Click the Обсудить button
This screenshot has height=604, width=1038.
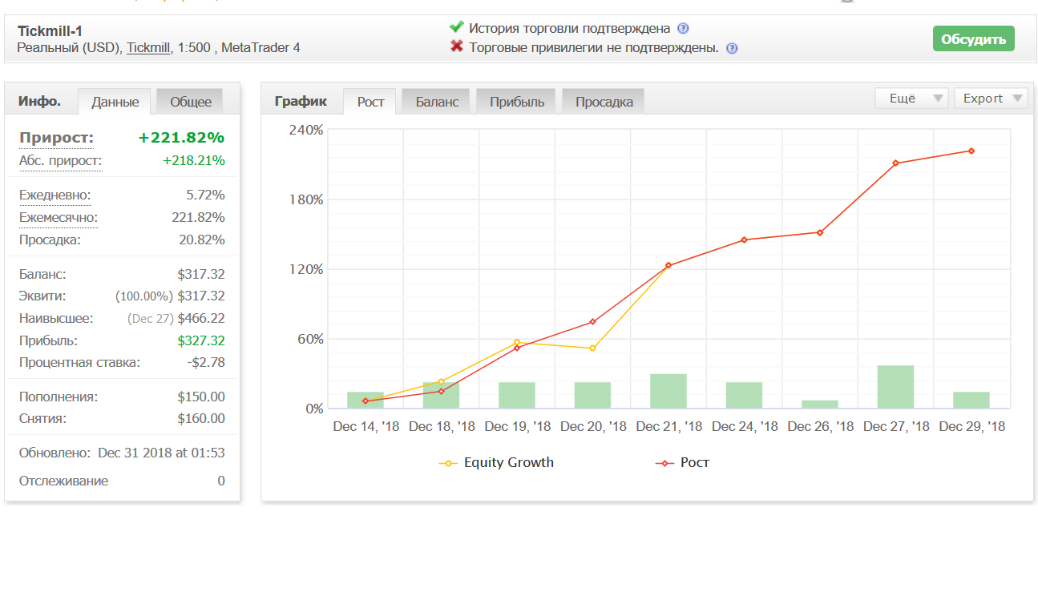click(x=973, y=39)
